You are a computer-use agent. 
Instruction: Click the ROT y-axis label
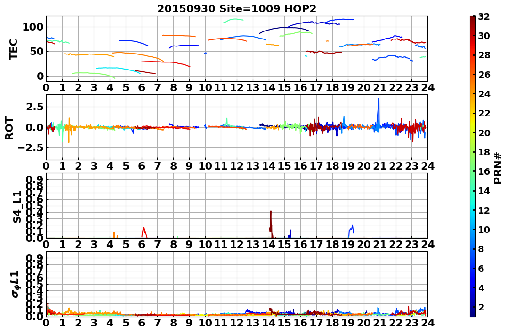pyautogui.click(x=9, y=128)
